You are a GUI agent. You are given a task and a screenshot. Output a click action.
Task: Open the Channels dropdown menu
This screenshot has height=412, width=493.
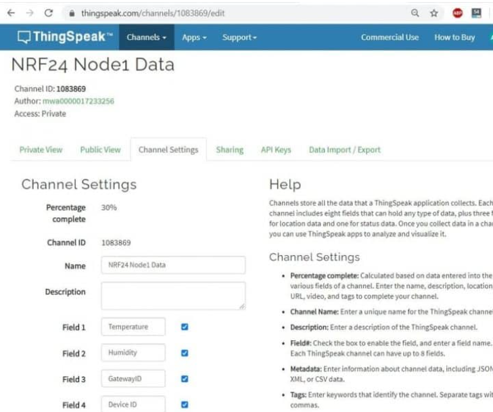146,37
